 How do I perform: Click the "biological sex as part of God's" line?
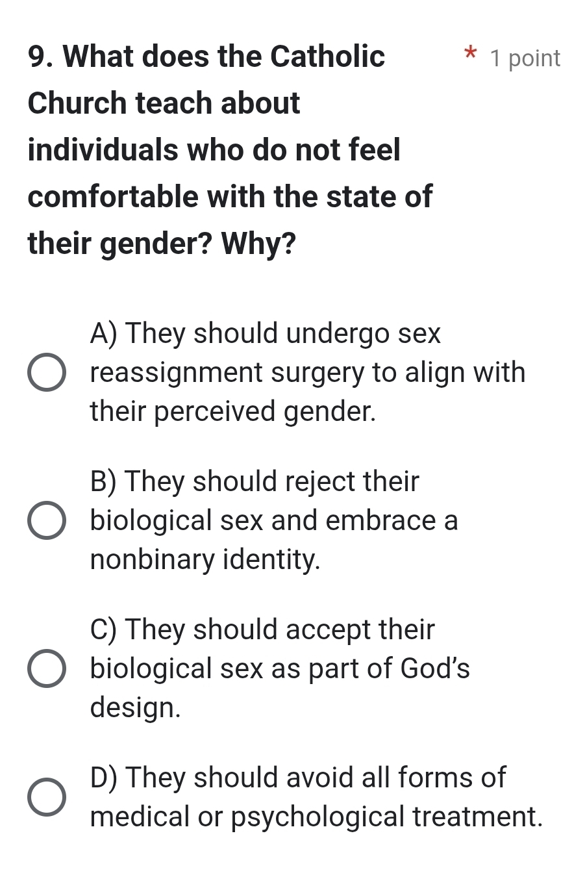[x=280, y=668]
